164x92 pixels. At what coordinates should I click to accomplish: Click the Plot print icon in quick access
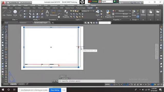19,3
